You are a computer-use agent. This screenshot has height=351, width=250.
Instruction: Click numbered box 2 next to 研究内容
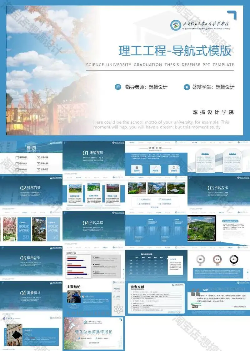[x=38, y=158]
